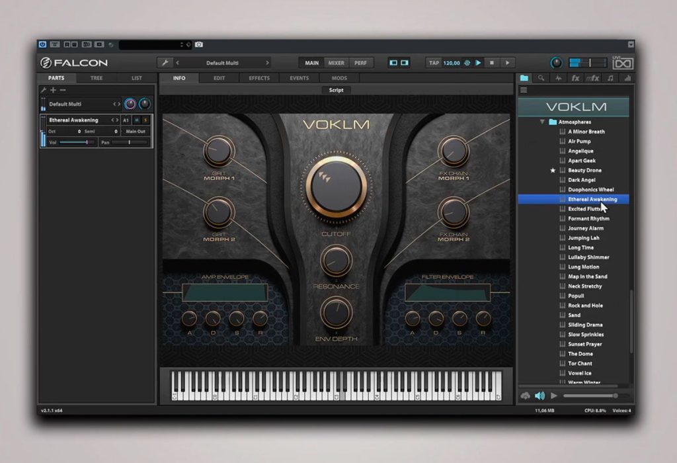Image resolution: width=677 pixels, height=463 pixels.
Task: Click the TAP tempo button
Action: 434,63
